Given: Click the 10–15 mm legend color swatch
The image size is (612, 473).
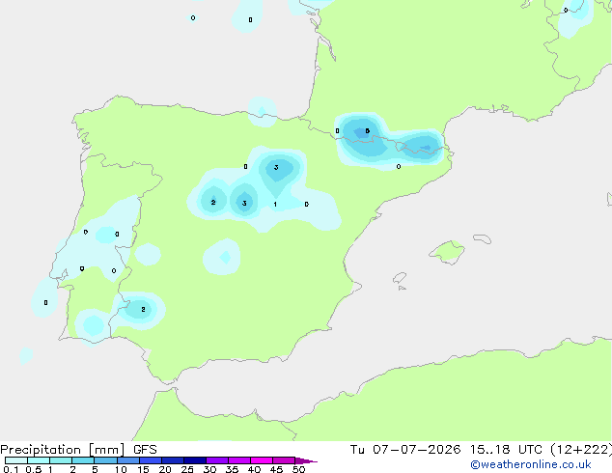Looking at the screenshot, I should pos(127,460).
